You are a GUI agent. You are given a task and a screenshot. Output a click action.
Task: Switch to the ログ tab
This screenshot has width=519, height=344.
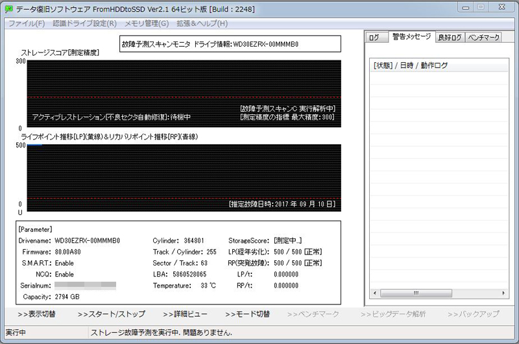click(x=376, y=38)
